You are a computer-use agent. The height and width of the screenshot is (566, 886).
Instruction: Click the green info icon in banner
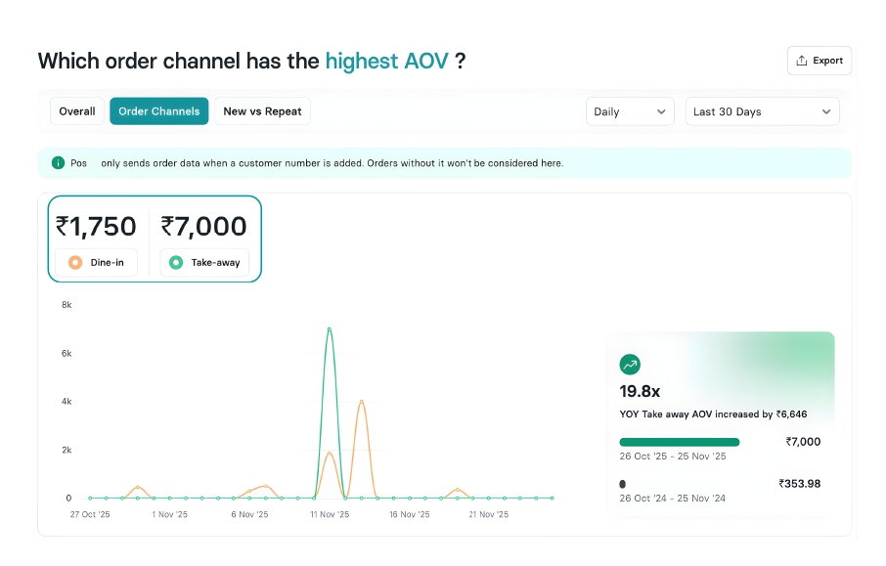[58, 162]
